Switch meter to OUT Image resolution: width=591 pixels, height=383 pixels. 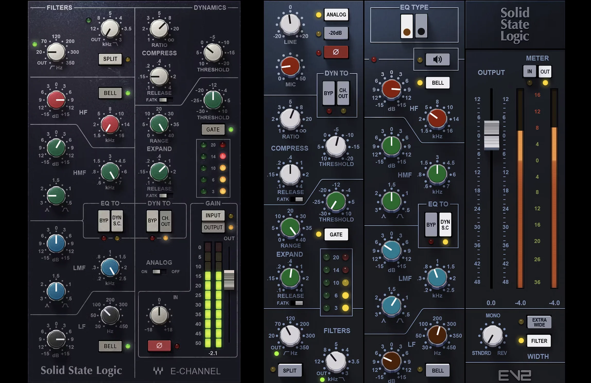(x=545, y=72)
